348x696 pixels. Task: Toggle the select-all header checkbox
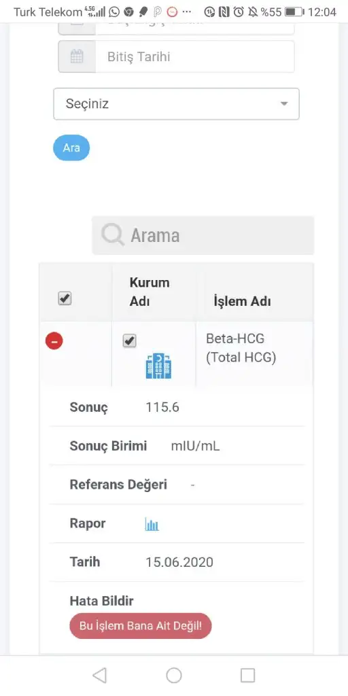coord(65,299)
